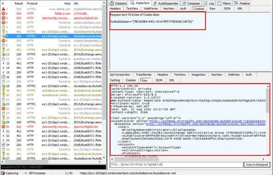Viewport: 273px width, 175px height.
Task: Click session list scroll up arrow
Action: pyautogui.click(x=104, y=3)
